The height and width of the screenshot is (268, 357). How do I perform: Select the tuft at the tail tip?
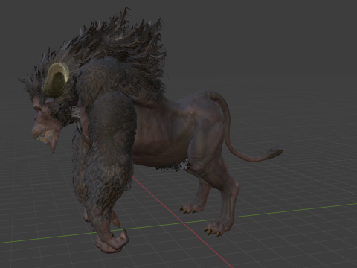274,152
